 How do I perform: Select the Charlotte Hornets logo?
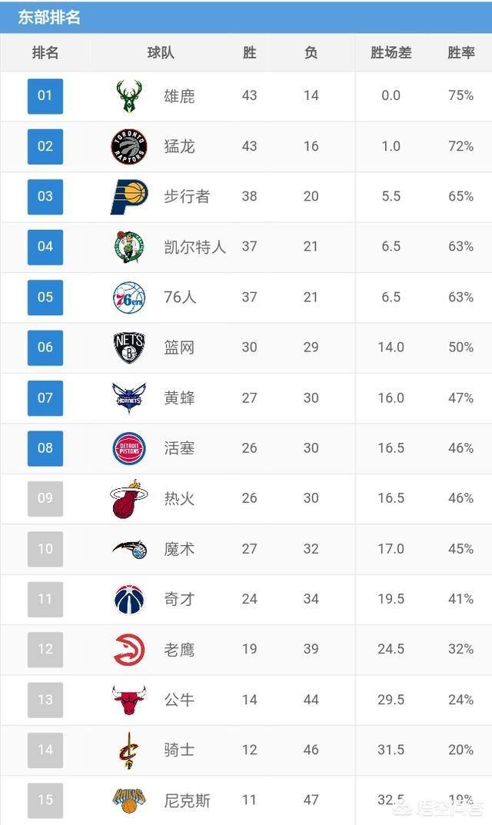click(128, 398)
